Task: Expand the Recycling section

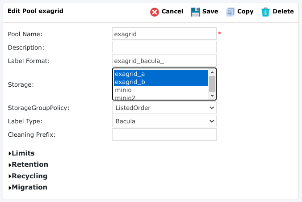Action: tap(28, 176)
